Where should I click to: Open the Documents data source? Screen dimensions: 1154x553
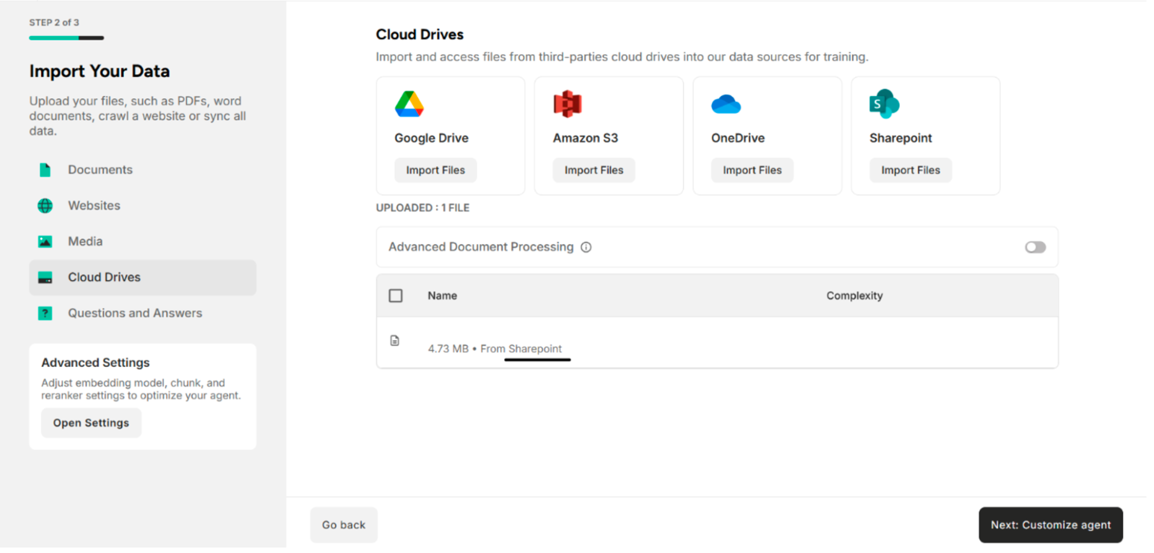coord(100,169)
